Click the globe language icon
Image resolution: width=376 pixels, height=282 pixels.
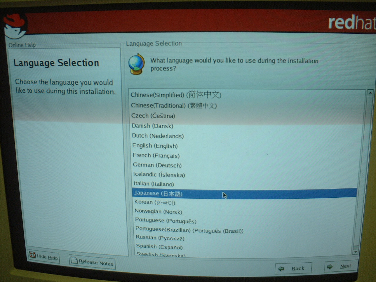[x=136, y=64]
